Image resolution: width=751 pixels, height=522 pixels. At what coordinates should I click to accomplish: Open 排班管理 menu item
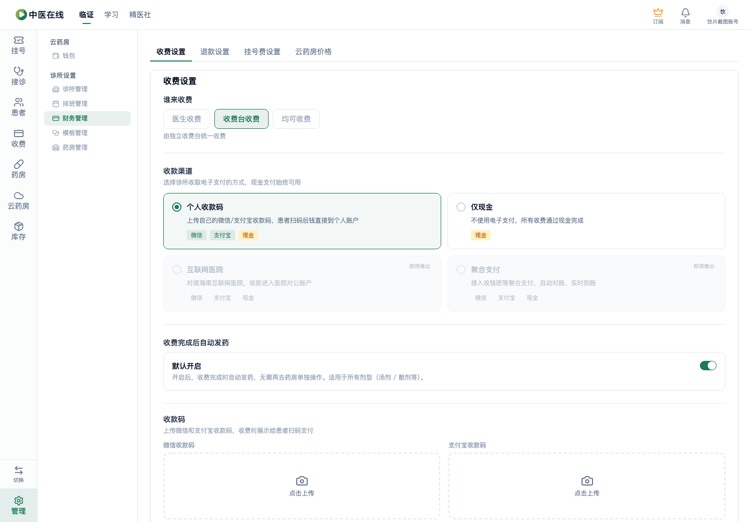click(x=87, y=104)
